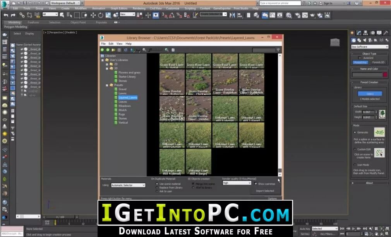
Task: Click the Align tool icon
Action: 240,15
